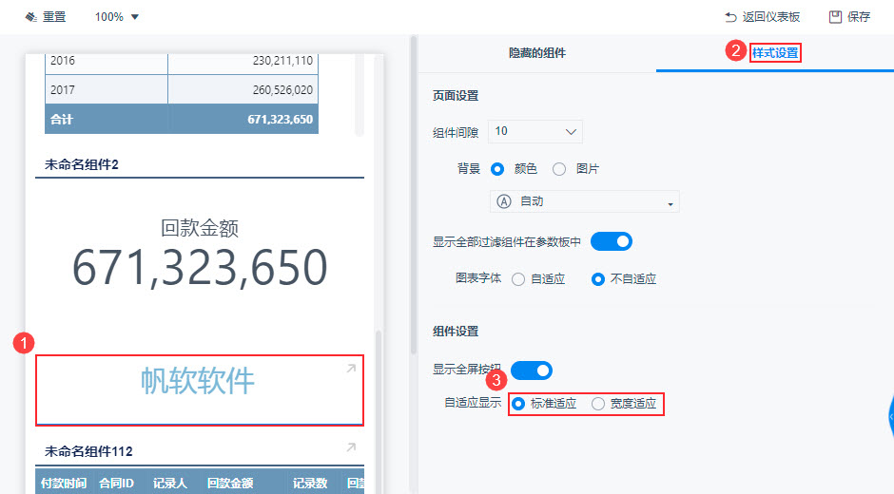Screen dimensions: 894x494
Task: Open the 组件间隙 dropdown showing 10
Action: coord(534,132)
